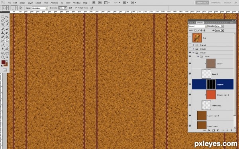Expand the finished group
Image resolution: width=239 pixels, height=149 pixels.
194,45
